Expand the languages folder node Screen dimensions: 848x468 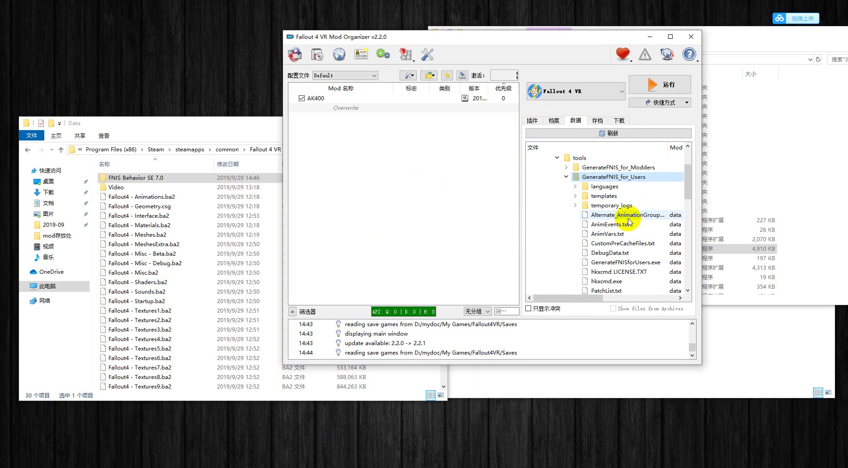[575, 186]
